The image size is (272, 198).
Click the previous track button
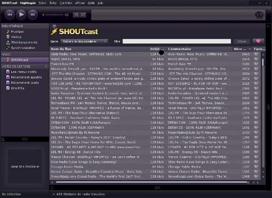(10, 15)
